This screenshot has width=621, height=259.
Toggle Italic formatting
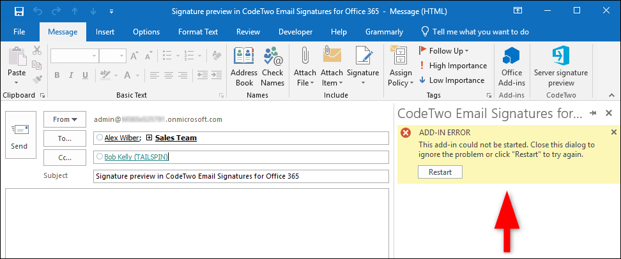tap(72, 75)
